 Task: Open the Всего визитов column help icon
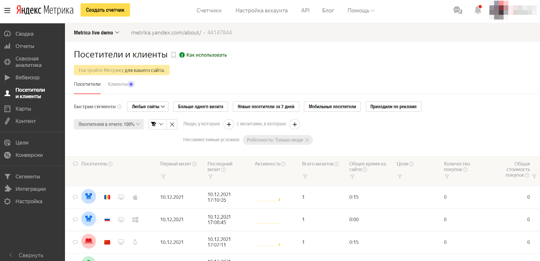pyautogui.click(x=336, y=164)
